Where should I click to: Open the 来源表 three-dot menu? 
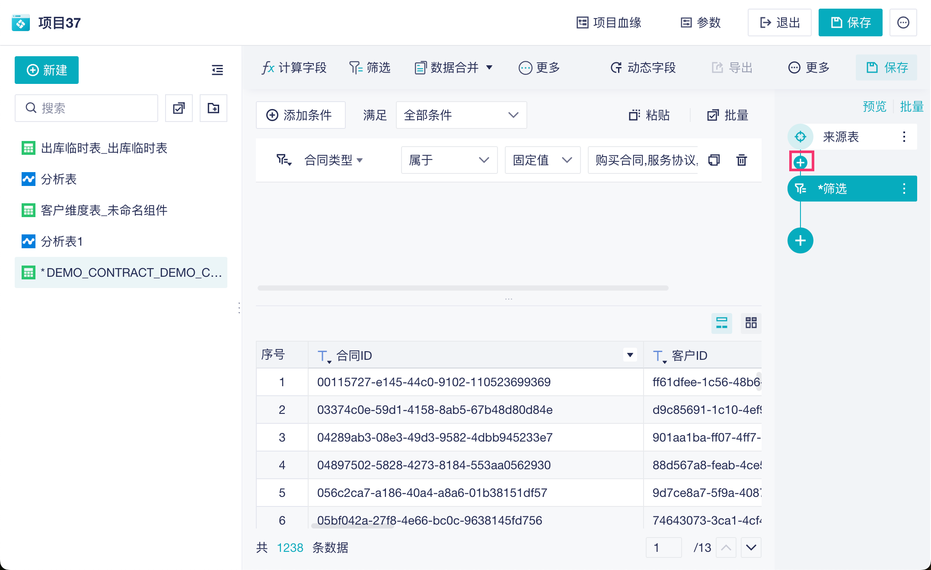904,137
